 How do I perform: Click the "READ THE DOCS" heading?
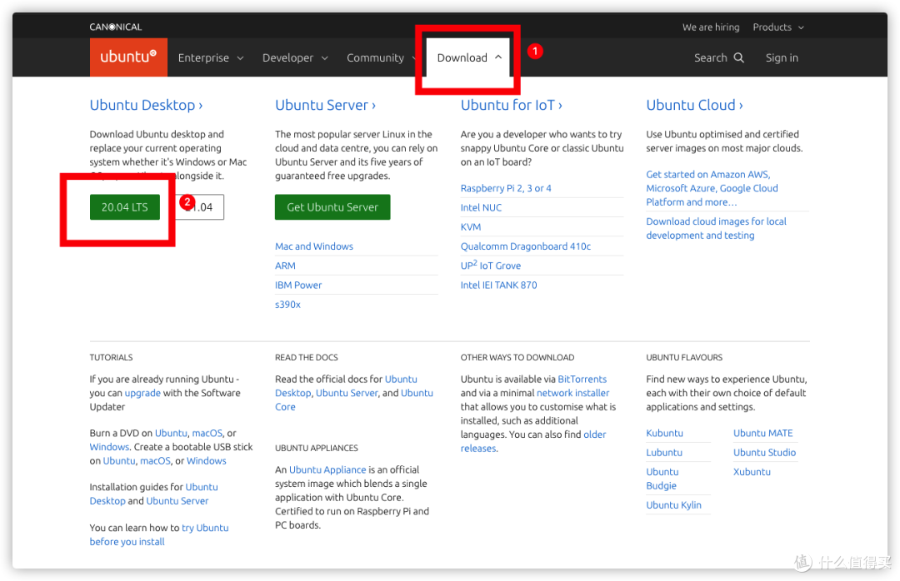[x=307, y=357]
